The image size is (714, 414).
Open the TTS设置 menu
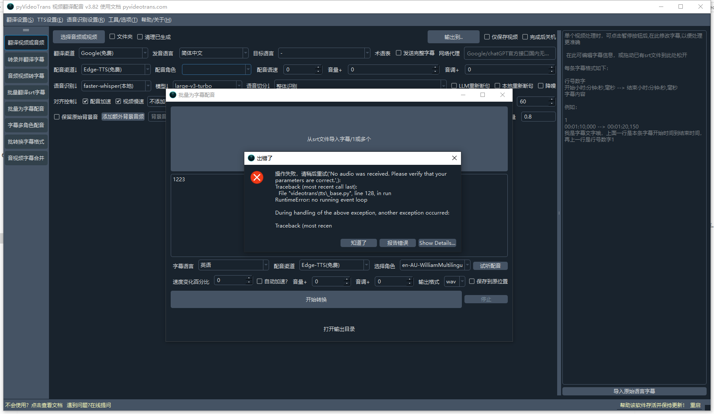tap(50, 20)
